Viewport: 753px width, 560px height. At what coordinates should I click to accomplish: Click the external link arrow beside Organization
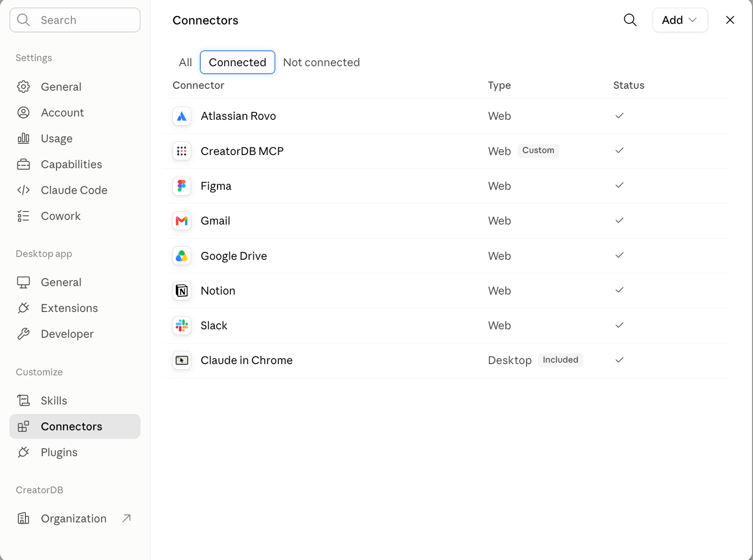126,518
